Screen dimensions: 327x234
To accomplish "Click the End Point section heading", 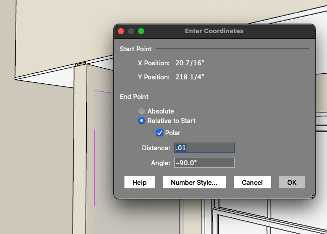I will pyautogui.click(x=134, y=96).
